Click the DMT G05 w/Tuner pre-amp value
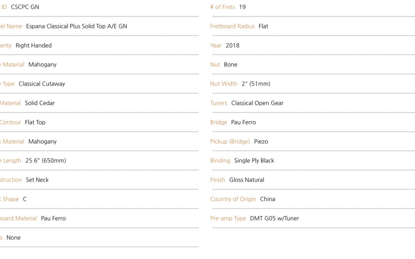 click(x=274, y=218)
